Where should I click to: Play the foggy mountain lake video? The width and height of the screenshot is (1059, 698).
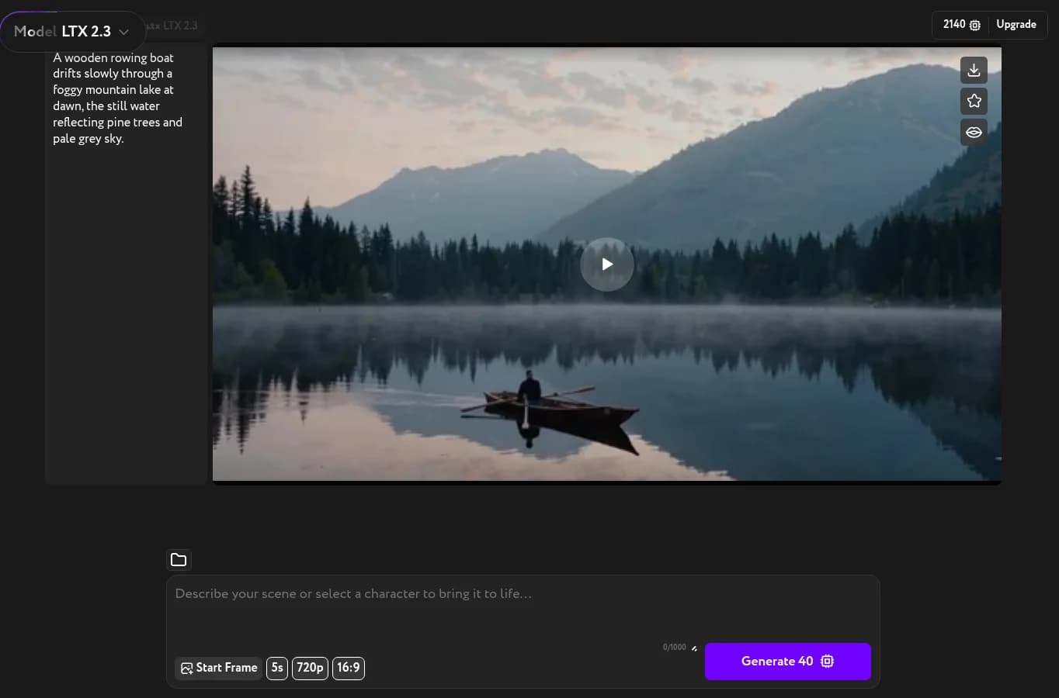click(x=606, y=264)
